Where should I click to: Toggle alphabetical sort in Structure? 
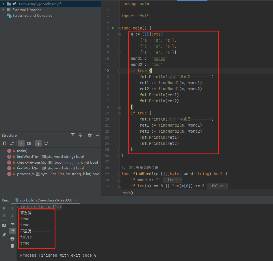(12, 143)
